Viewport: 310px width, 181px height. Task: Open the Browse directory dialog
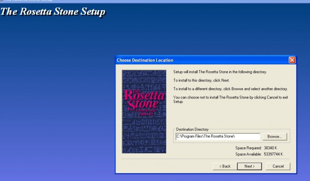pyautogui.click(x=276, y=137)
